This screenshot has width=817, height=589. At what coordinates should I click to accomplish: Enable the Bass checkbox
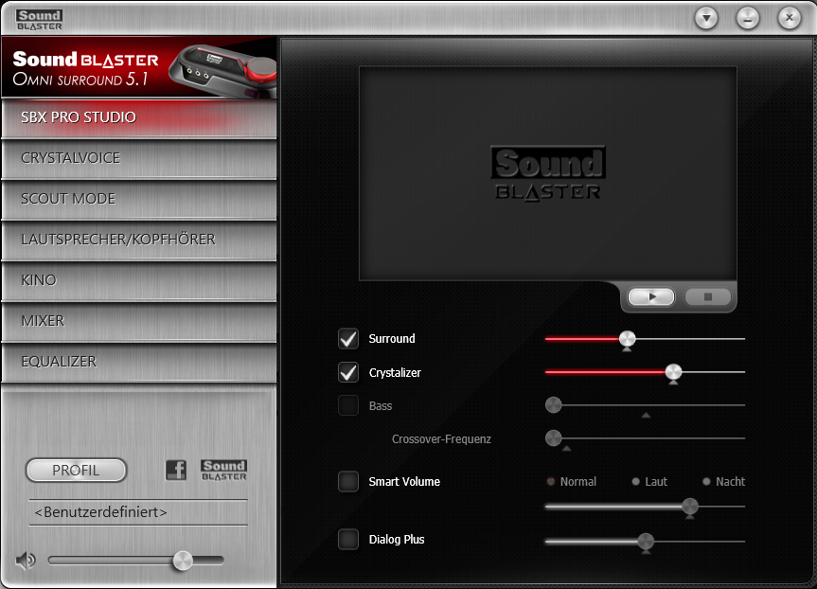tap(348, 405)
